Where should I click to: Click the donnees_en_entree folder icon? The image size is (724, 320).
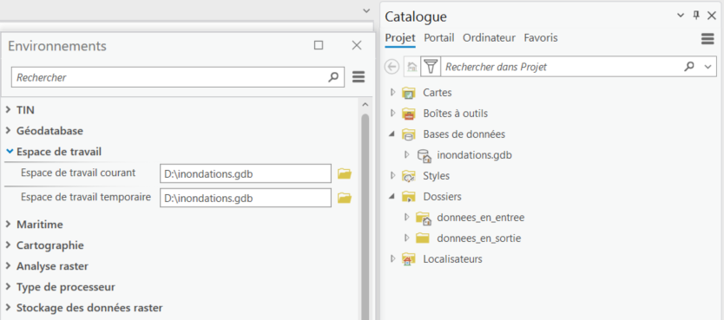coord(423,218)
